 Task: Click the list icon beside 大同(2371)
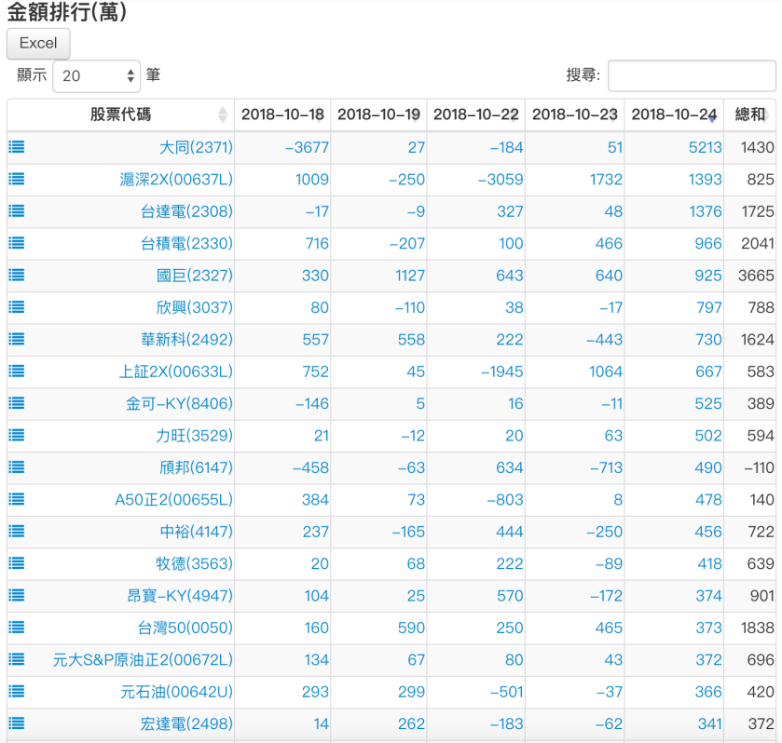[16, 147]
